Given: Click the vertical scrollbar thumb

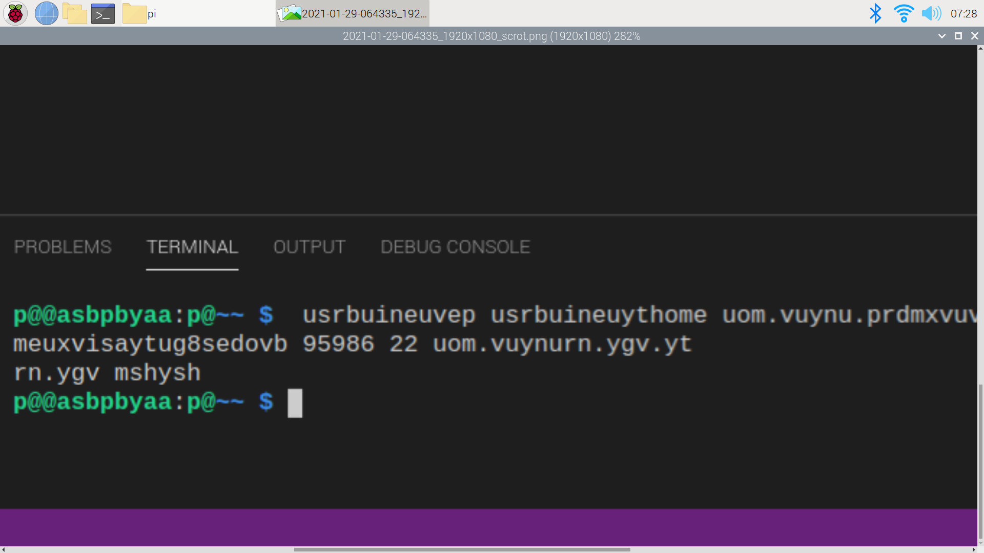Looking at the screenshot, I should pyautogui.click(x=980, y=461).
